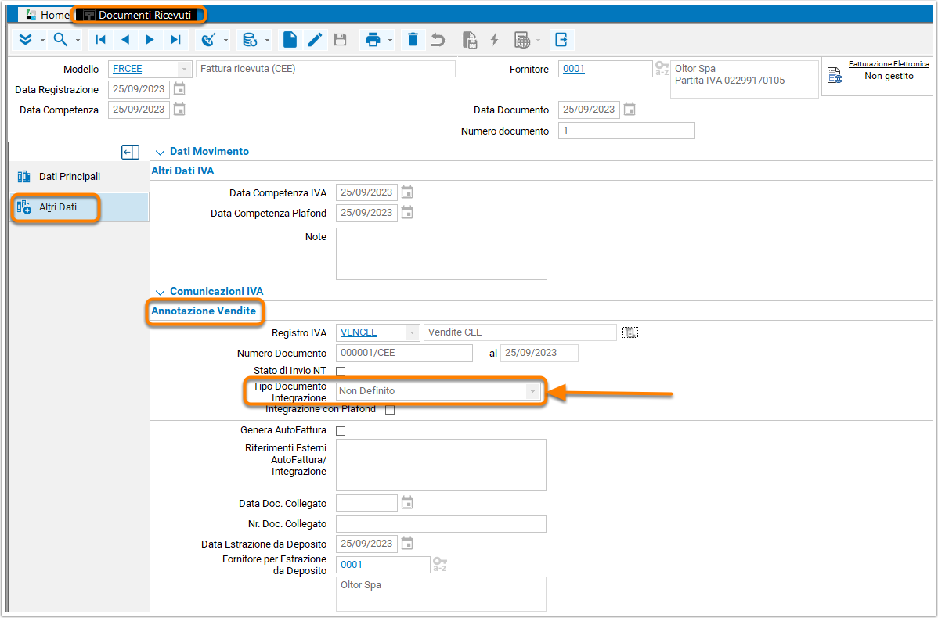Viewport: 938px width, 618px height.
Task: Edit the current document with pencil icon
Action: tap(316, 40)
